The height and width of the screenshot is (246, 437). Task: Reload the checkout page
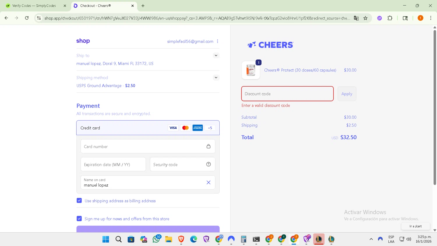[27, 18]
